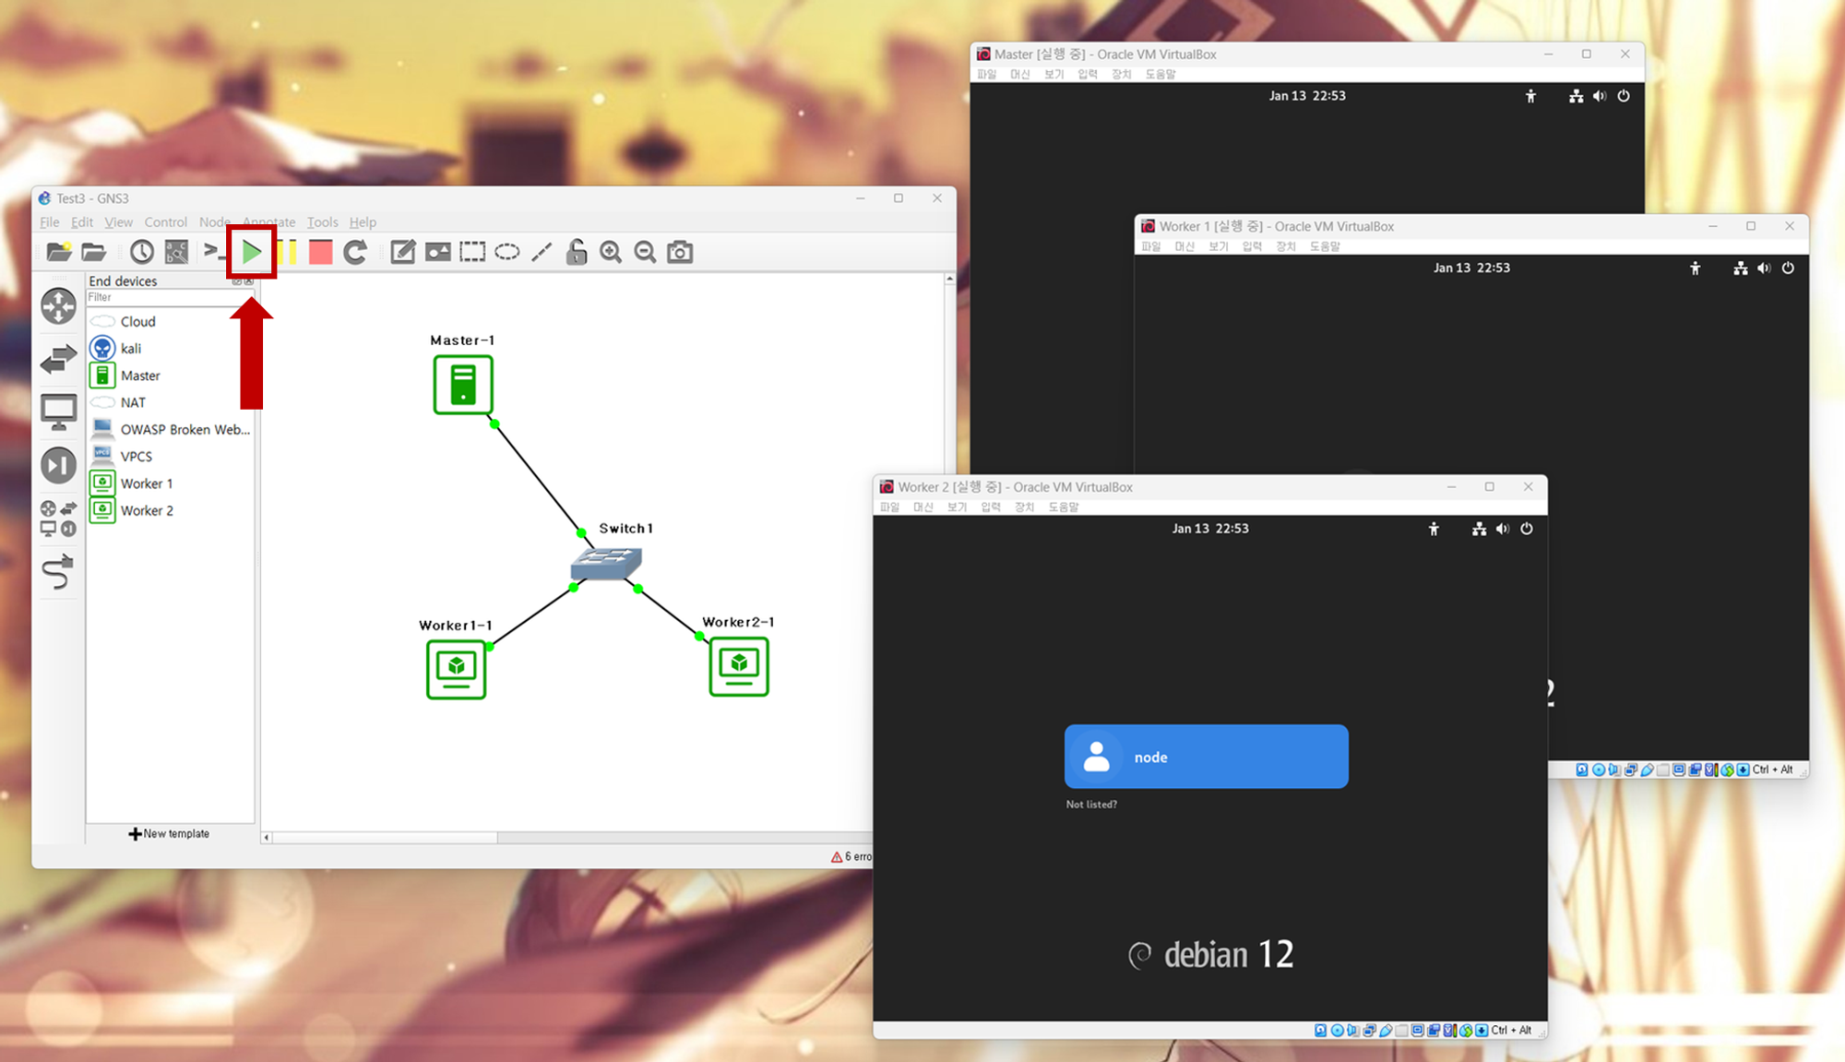Select the draw ellipse tool
The height and width of the screenshot is (1062, 1845).
[x=507, y=252]
